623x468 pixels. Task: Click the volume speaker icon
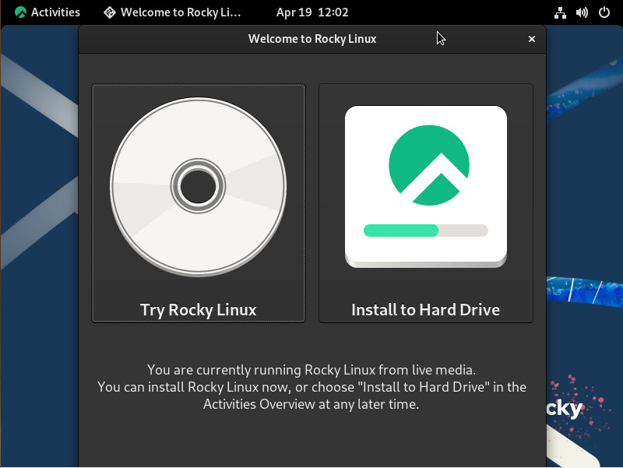tap(582, 12)
